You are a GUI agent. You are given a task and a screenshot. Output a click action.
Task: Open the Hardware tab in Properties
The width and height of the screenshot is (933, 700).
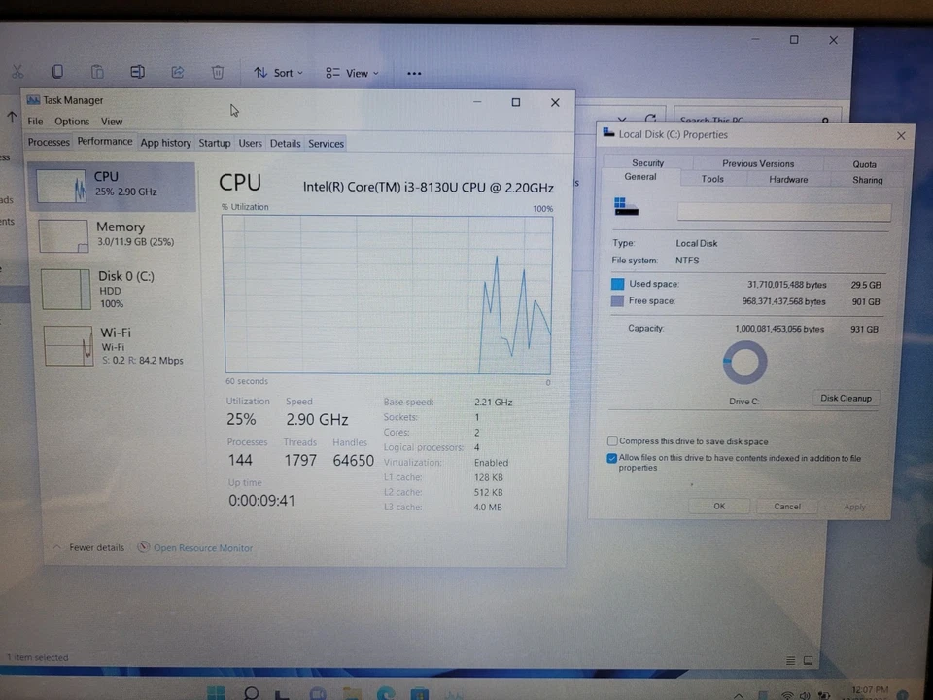click(x=788, y=180)
